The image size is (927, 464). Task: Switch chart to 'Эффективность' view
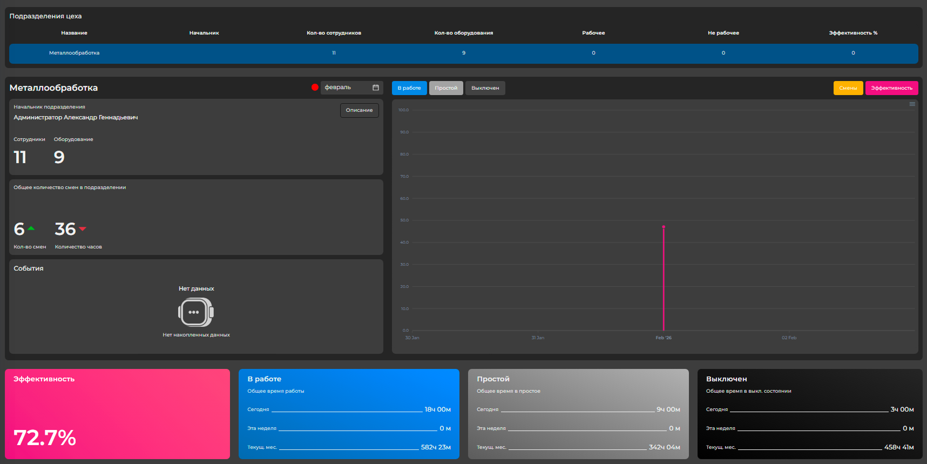coord(891,88)
